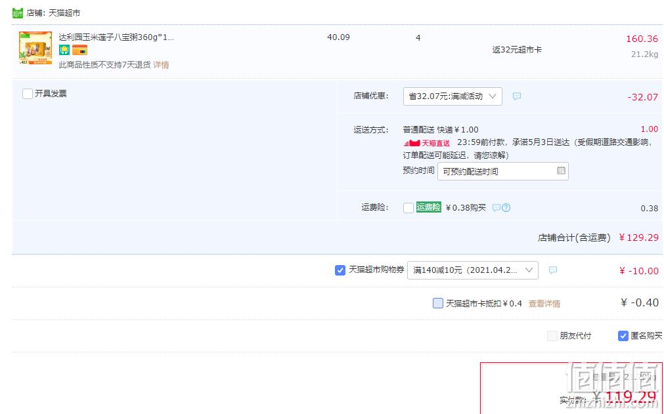Open the 达利园 八宝粥 product thumbnail
This screenshot has height=414, width=664.
[x=35, y=48]
